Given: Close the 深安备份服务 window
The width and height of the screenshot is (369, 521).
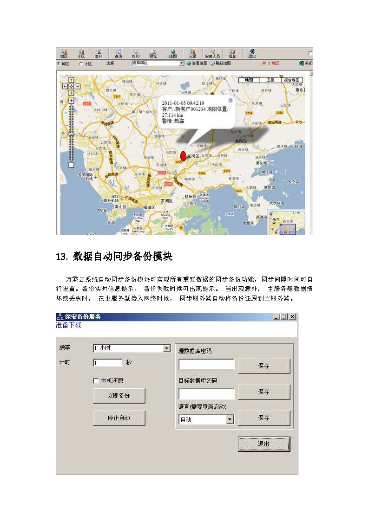Looking at the screenshot, I should (x=292, y=317).
